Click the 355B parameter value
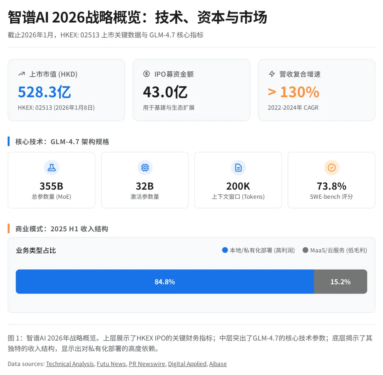This screenshot has height=375, width=383. click(51, 186)
